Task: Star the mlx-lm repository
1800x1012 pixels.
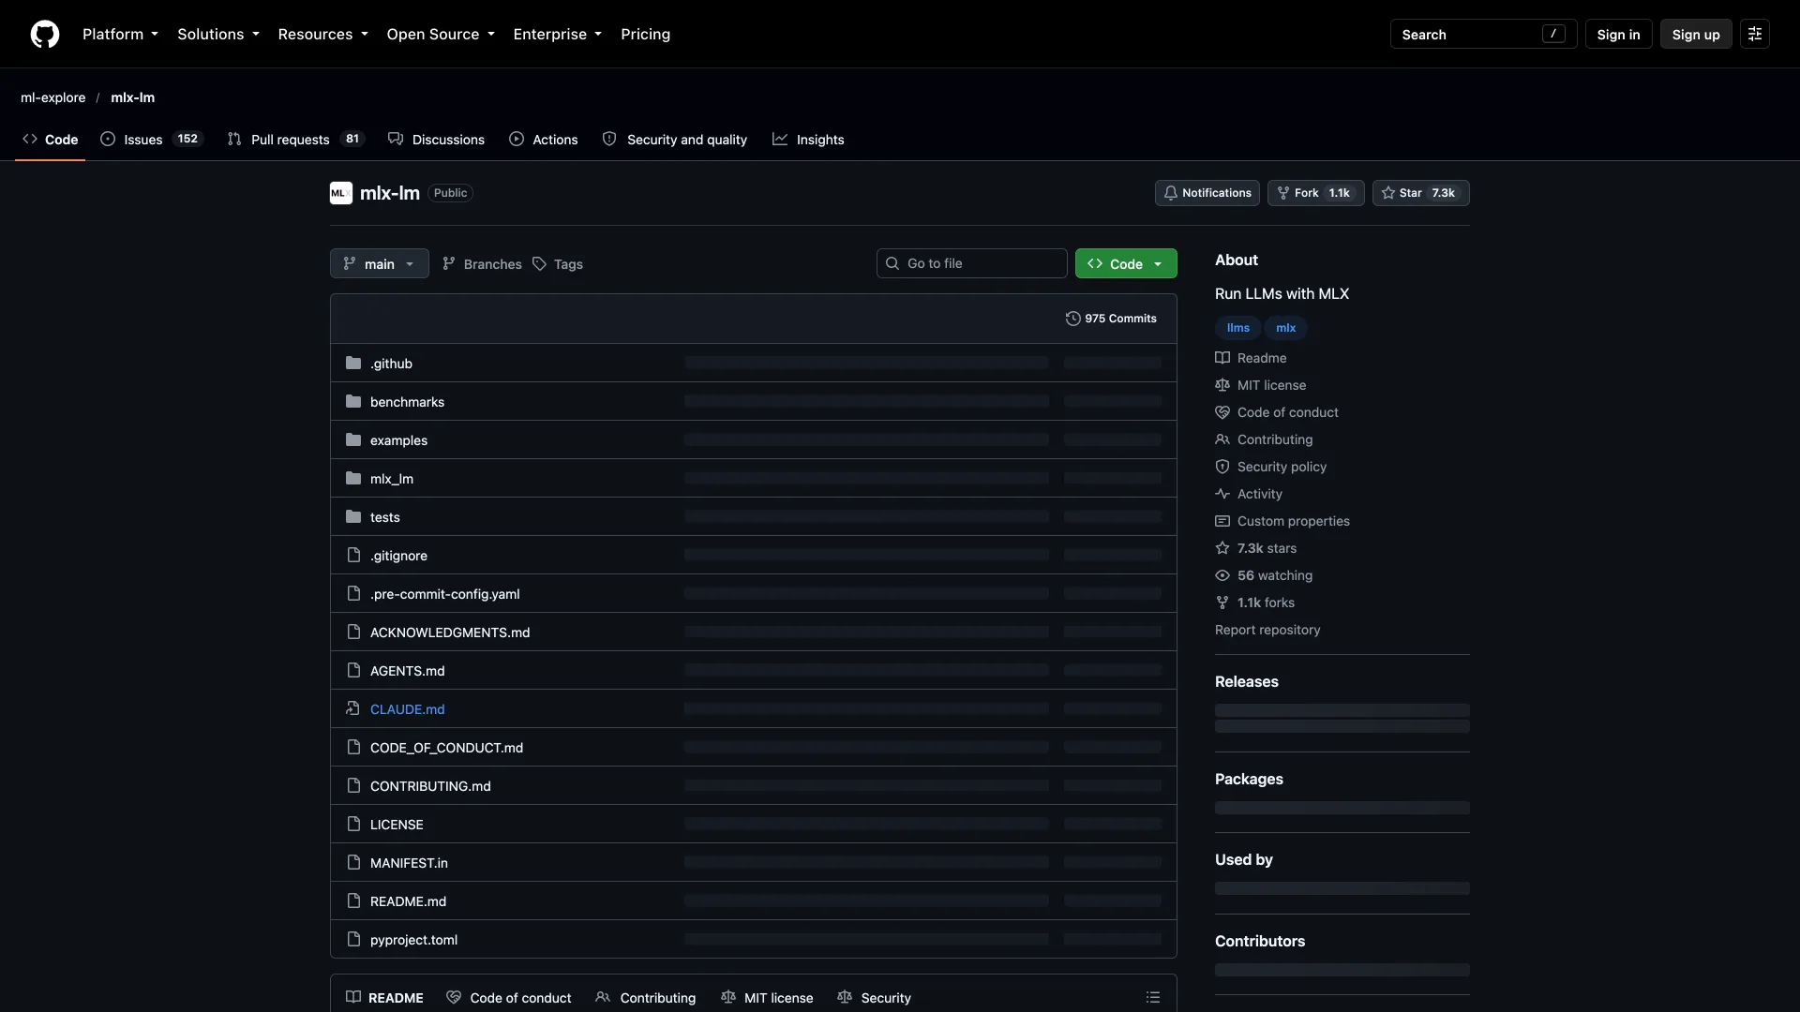Action: coord(1420,193)
